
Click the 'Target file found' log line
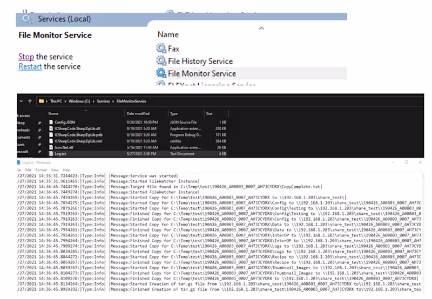pyautogui.click(x=170, y=187)
